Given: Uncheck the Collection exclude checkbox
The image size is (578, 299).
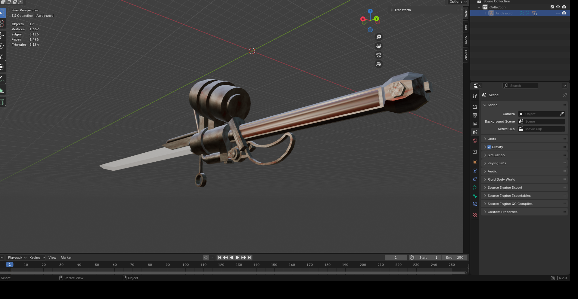Looking at the screenshot, I should coord(552,7).
